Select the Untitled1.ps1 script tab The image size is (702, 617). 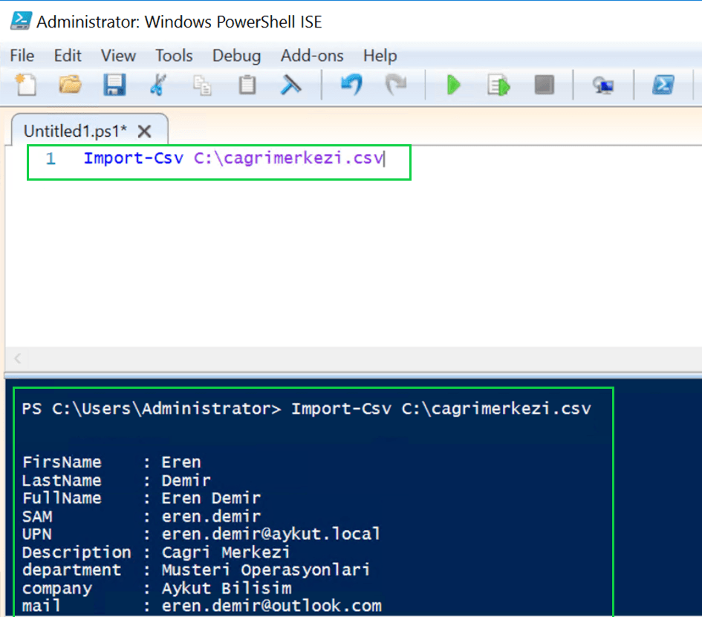pos(75,132)
